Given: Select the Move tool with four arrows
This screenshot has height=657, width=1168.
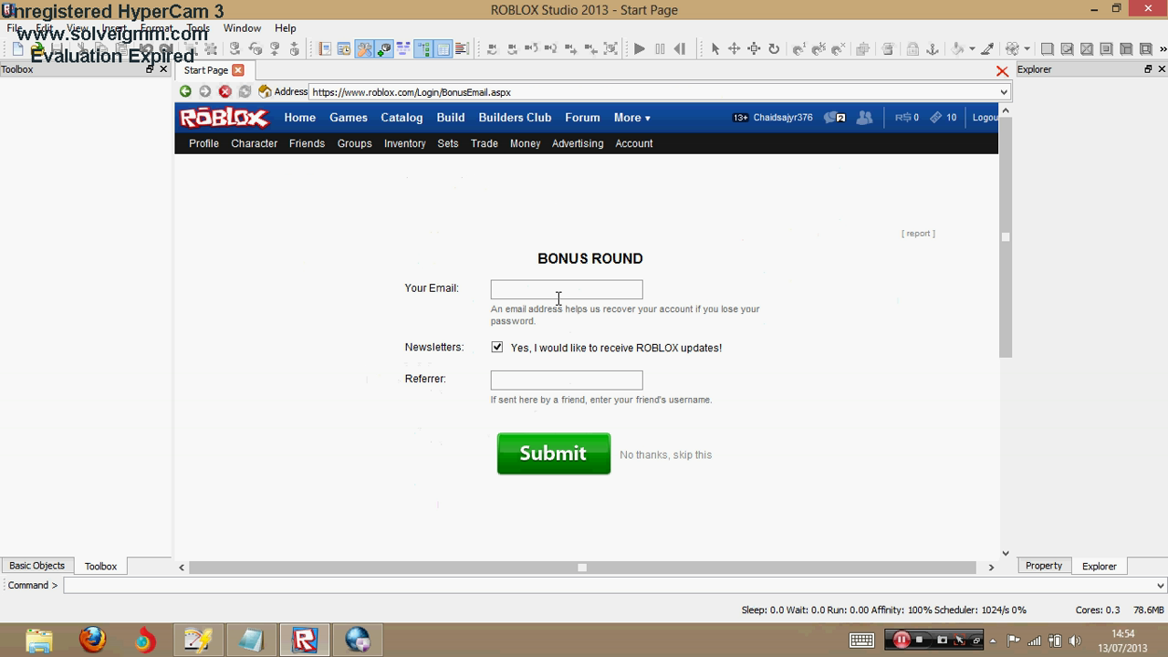Looking at the screenshot, I should pyautogui.click(x=734, y=49).
